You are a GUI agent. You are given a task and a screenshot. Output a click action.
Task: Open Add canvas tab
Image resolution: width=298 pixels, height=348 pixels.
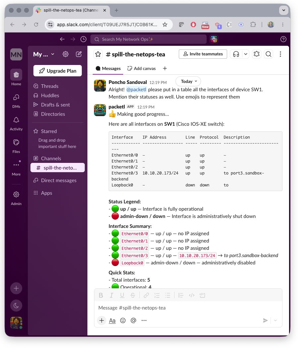pyautogui.click(x=142, y=69)
